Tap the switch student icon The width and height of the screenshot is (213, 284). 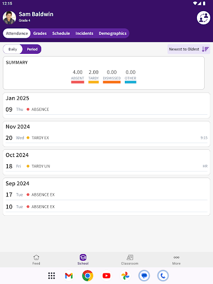click(204, 18)
